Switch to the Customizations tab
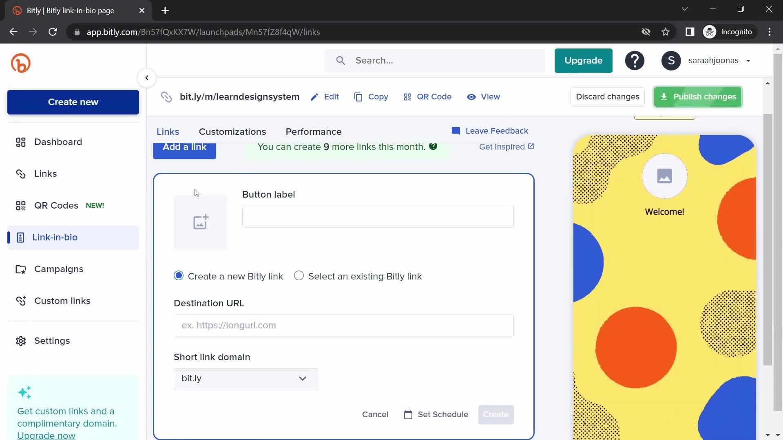 pos(232,132)
